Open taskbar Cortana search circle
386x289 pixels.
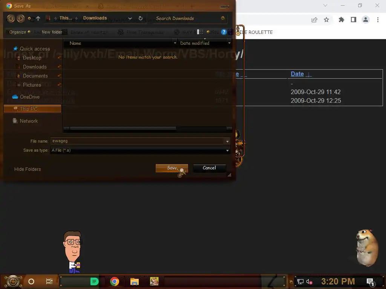[x=31, y=281]
